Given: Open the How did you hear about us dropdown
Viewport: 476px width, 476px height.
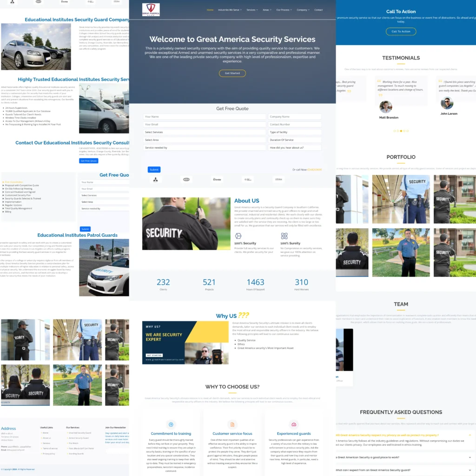Looking at the screenshot, I should tap(294, 147).
